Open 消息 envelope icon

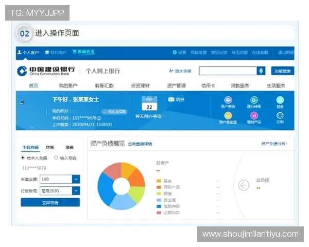[171, 99]
